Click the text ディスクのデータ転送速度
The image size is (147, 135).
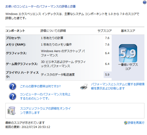58,75
